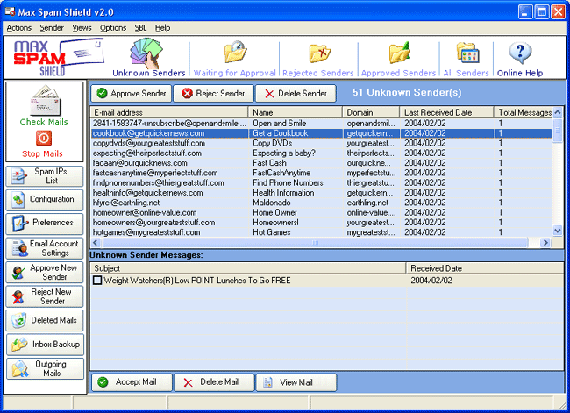This screenshot has height=413, width=570.
Task: Click the Reject New Sender sidebar button
Action: pos(45,296)
